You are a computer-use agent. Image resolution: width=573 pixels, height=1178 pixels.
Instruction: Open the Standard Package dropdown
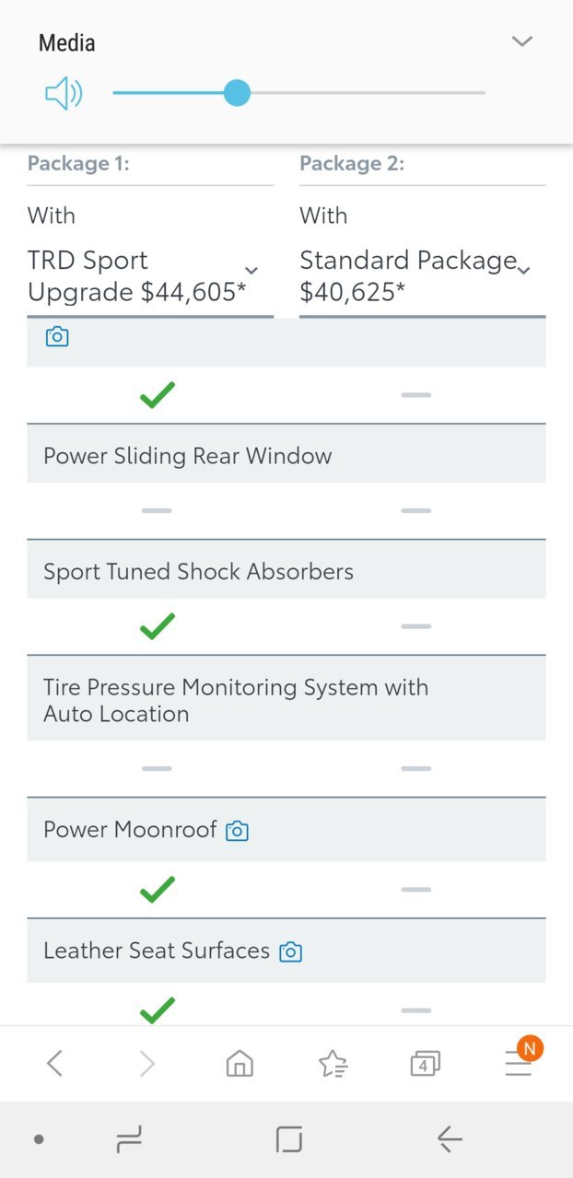(422, 276)
